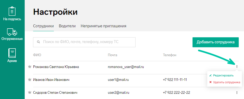Open the Отгруженные truck icon

click(x=12, y=32)
